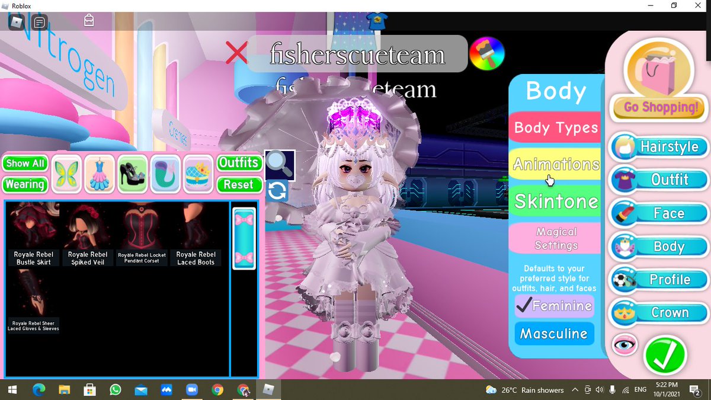This screenshot has width=711, height=400.
Task: Select the Royale Rebel Bustle Skirt item
Action: tap(33, 234)
